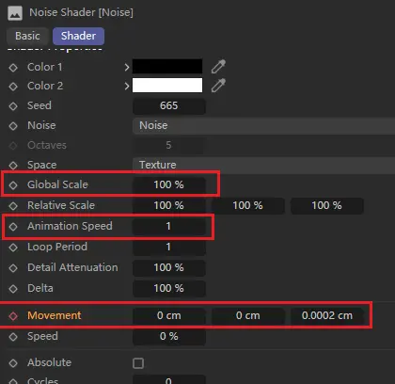Image resolution: width=395 pixels, height=384 pixels.
Task: Expand the Color 2 chevron
Action: (x=127, y=86)
